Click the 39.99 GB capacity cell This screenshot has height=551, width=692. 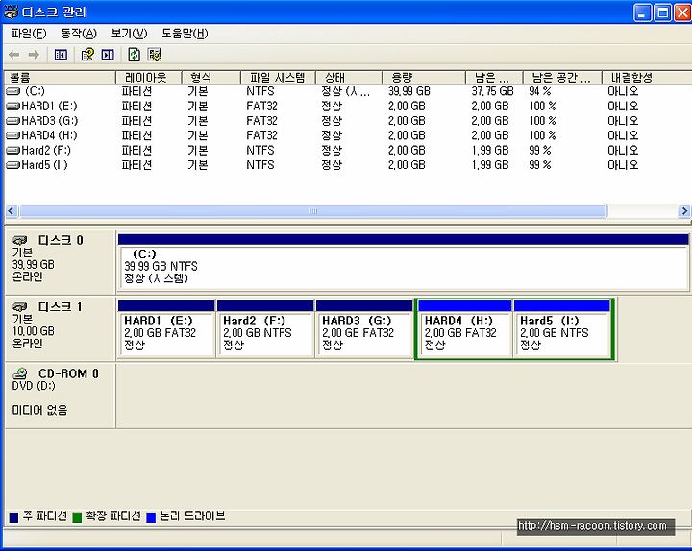(x=409, y=91)
